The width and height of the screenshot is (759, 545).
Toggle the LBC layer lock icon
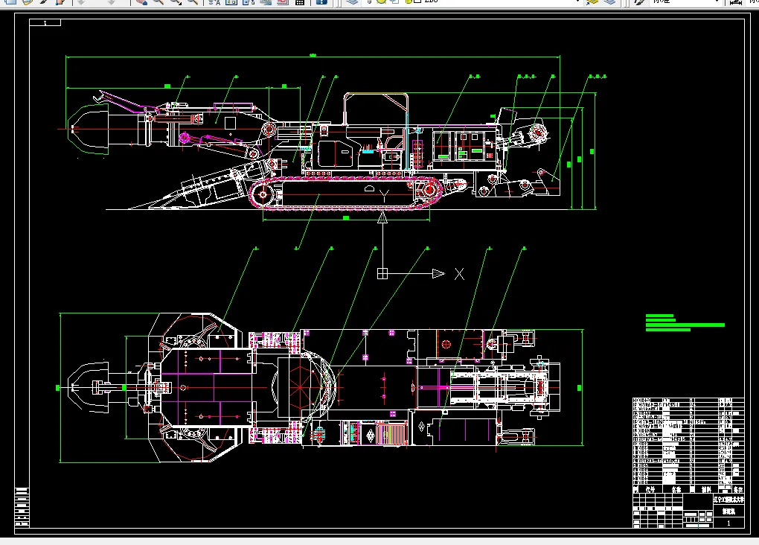click(408, 1)
